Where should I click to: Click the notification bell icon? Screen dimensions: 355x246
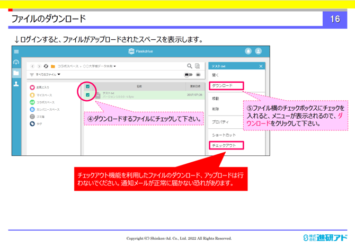click(x=248, y=51)
